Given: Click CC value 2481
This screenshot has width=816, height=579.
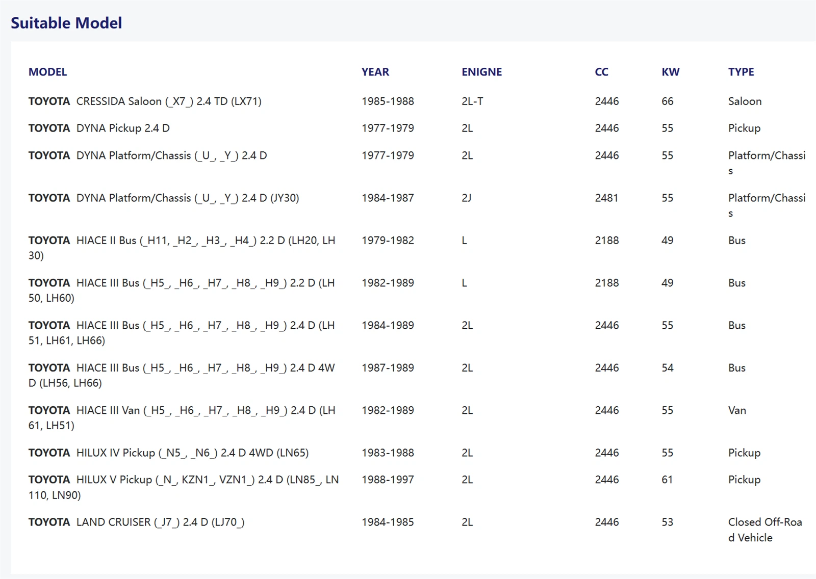Looking at the screenshot, I should pos(606,198).
